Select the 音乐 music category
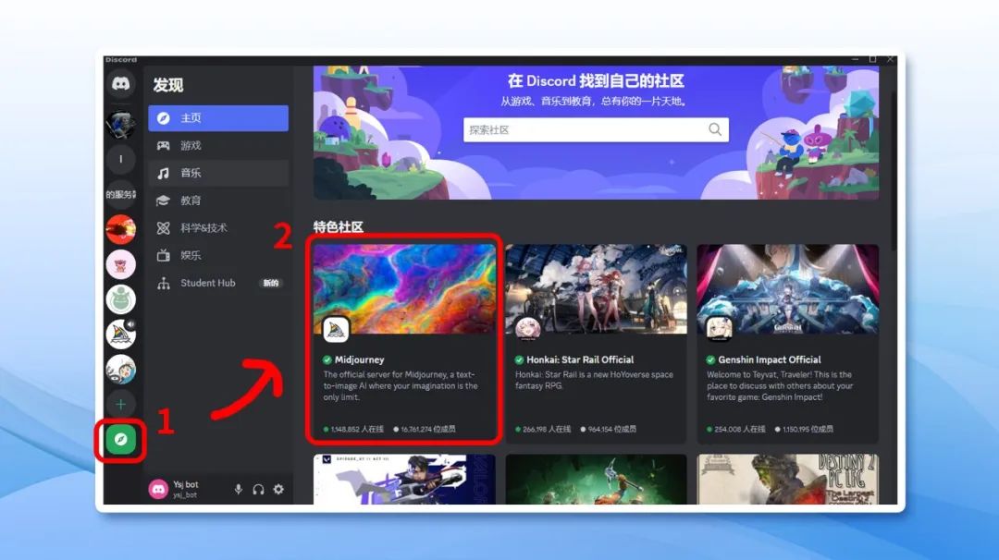The image size is (999, 560). point(218,173)
